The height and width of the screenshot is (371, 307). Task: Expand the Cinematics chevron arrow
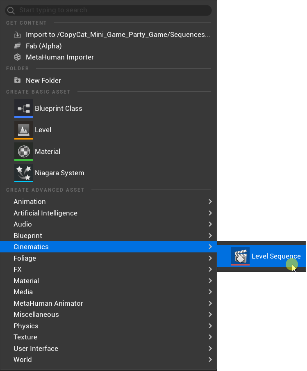(x=210, y=247)
